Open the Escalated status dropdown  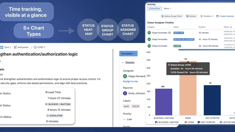coord(128,54)
